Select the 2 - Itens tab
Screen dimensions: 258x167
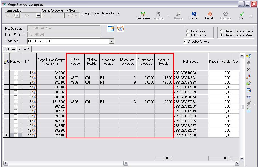(x=24, y=49)
